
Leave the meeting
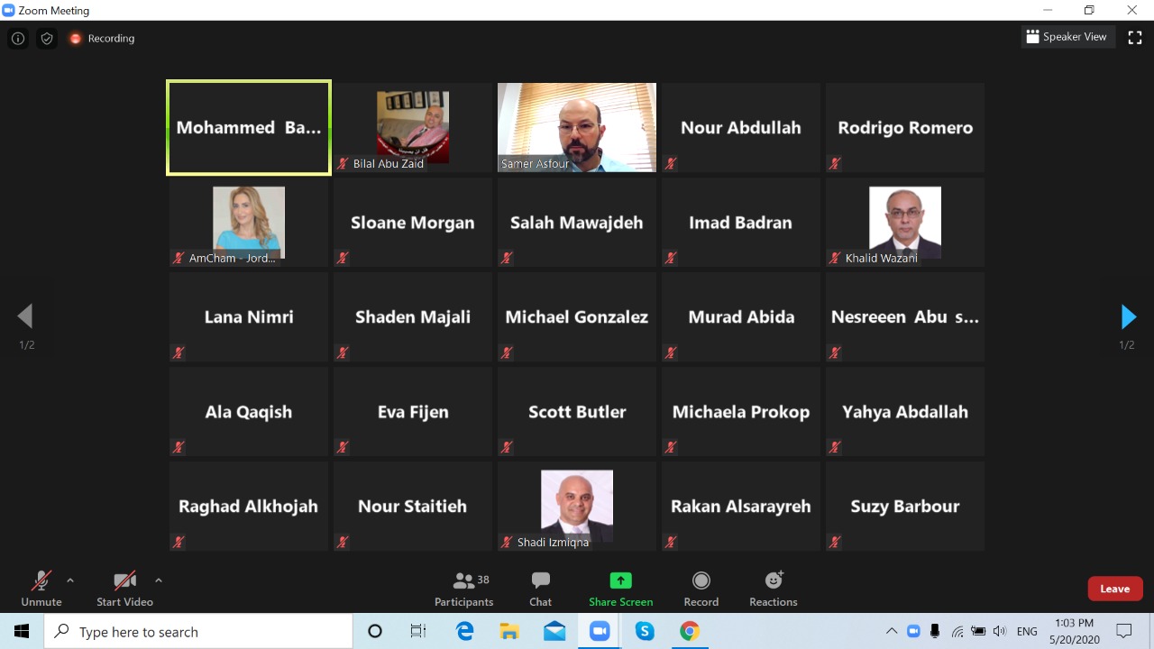click(1114, 589)
